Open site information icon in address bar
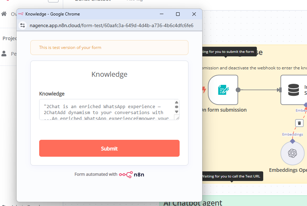The height and width of the screenshot is (206, 307). pos(23,25)
